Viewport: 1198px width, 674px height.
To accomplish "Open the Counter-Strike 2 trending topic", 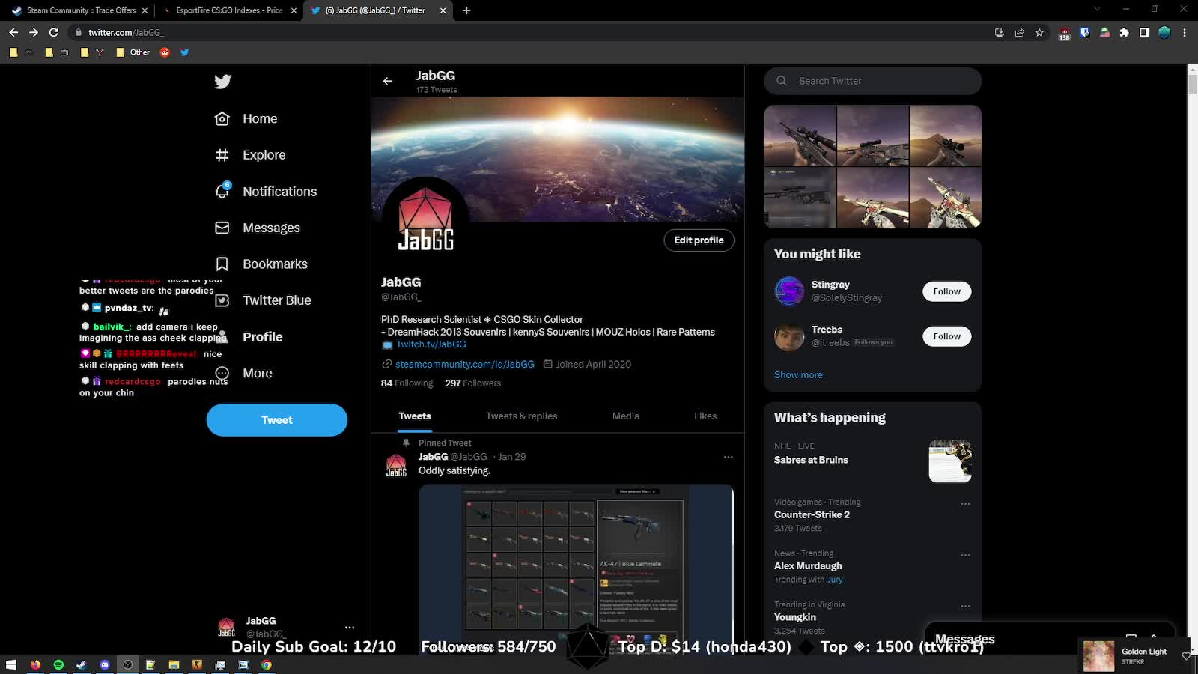I will [812, 514].
